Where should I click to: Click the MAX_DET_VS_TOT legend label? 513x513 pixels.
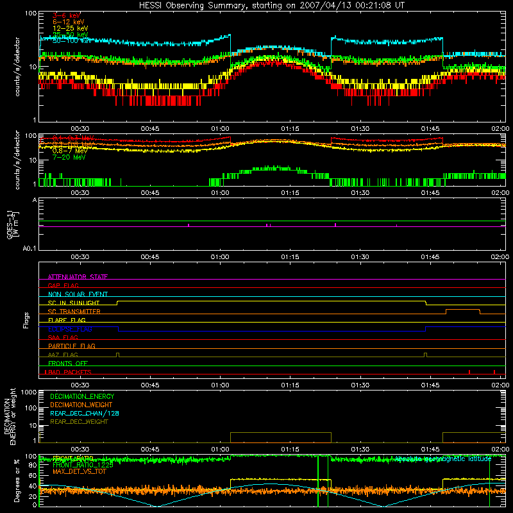(x=79, y=471)
